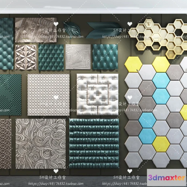Select the silver geometric star panel
Screen dimensions: 187x187
[26, 57]
